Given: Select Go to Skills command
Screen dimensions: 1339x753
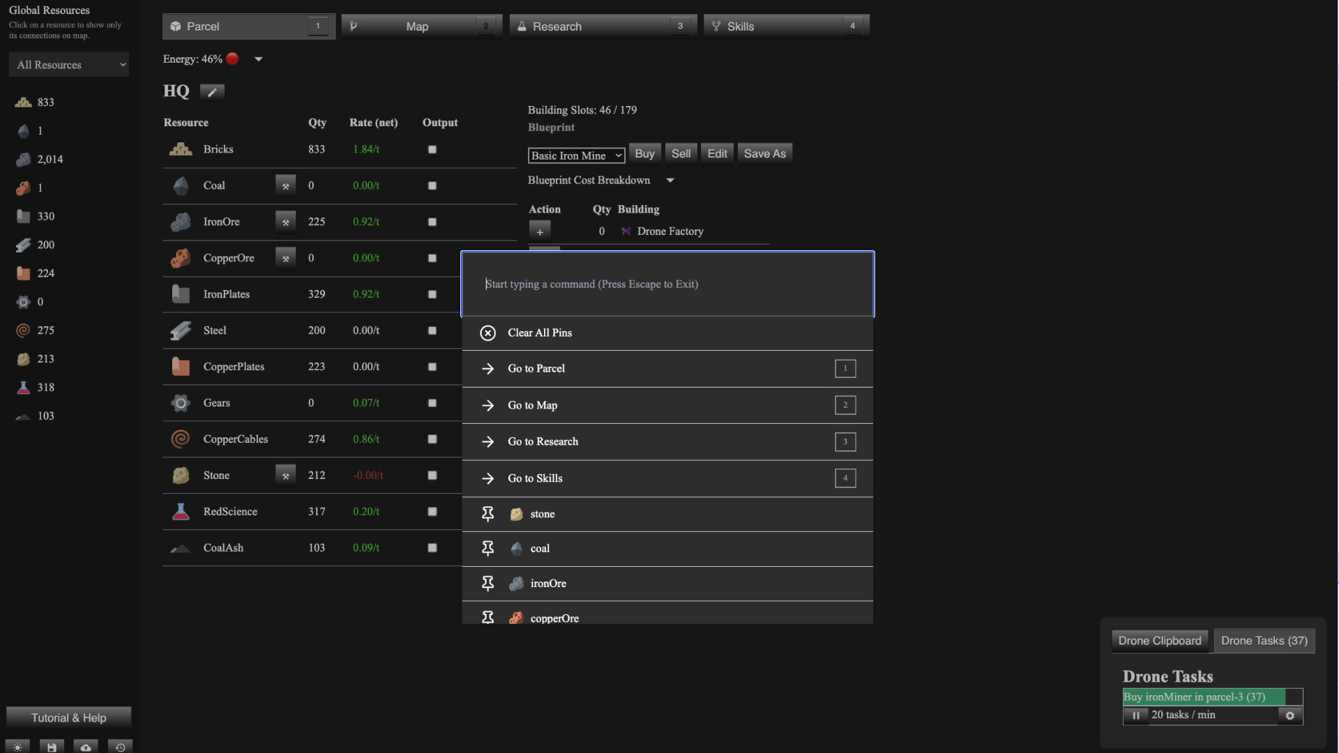Looking at the screenshot, I should [x=667, y=478].
